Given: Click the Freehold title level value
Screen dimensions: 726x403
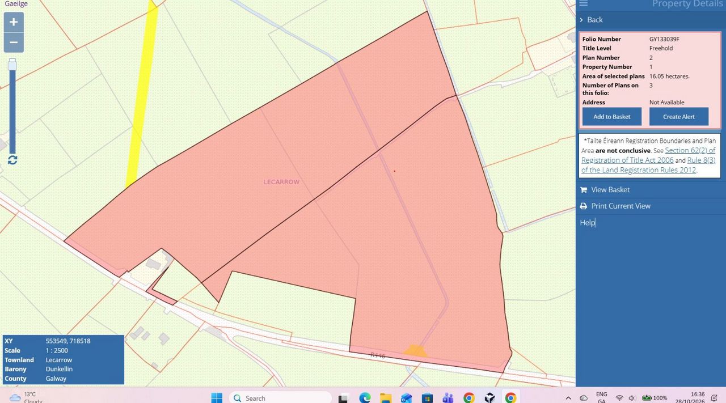Looking at the screenshot, I should (661, 49).
